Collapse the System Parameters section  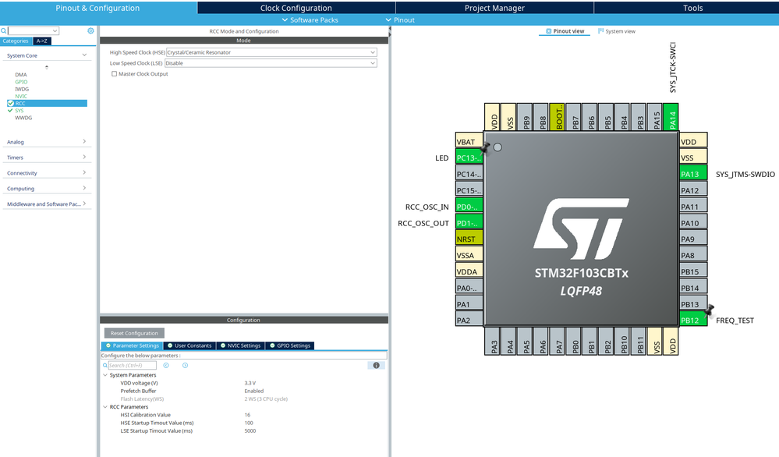104,375
